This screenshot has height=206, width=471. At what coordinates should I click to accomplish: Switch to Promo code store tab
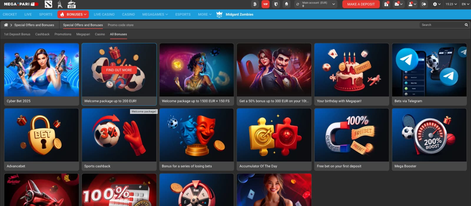pyautogui.click(x=121, y=25)
